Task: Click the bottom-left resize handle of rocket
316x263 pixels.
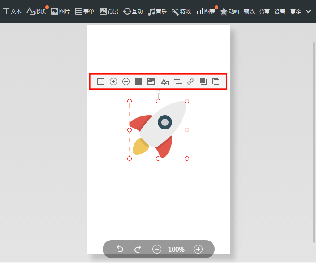Action: [x=130, y=159]
